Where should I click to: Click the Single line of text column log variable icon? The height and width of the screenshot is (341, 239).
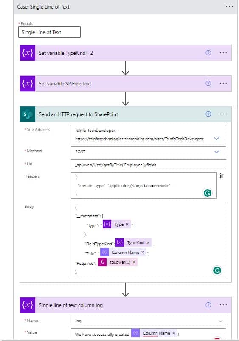[x=28, y=305]
